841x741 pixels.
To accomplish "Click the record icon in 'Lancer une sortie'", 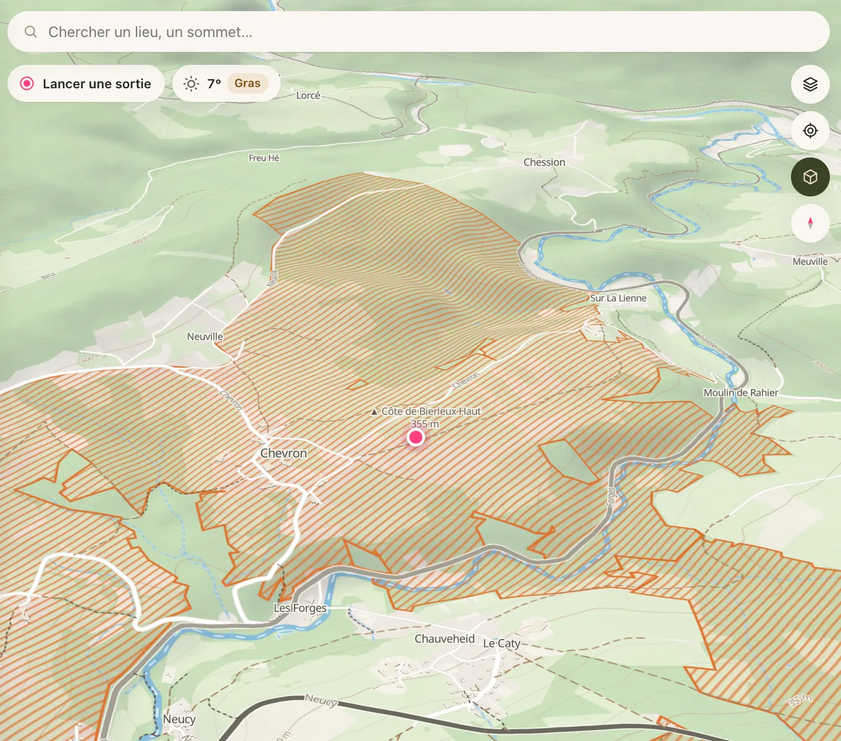I will tap(27, 83).
